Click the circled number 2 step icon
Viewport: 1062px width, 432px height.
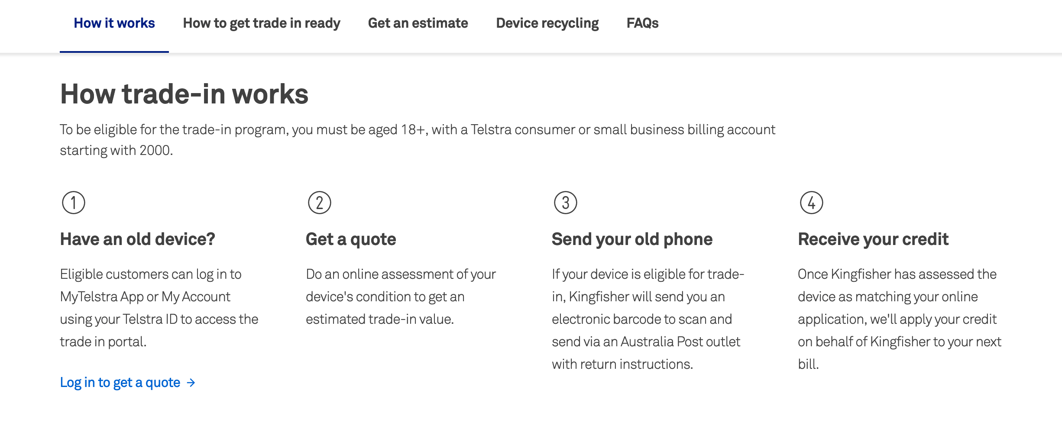point(320,203)
